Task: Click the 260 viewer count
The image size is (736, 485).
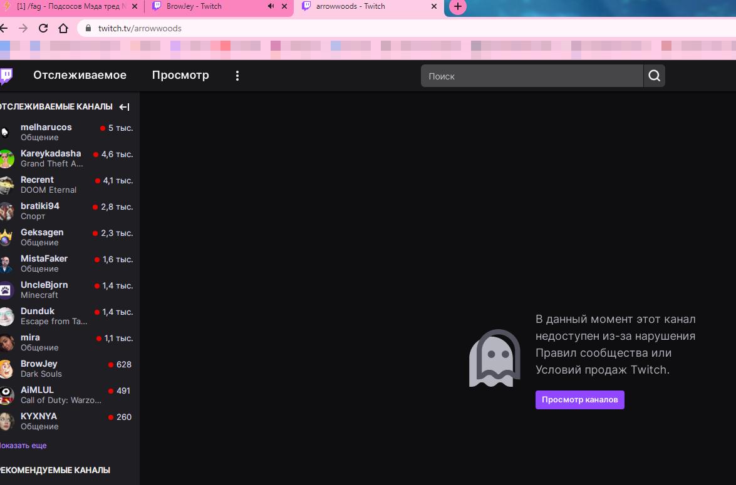Action: (x=124, y=417)
